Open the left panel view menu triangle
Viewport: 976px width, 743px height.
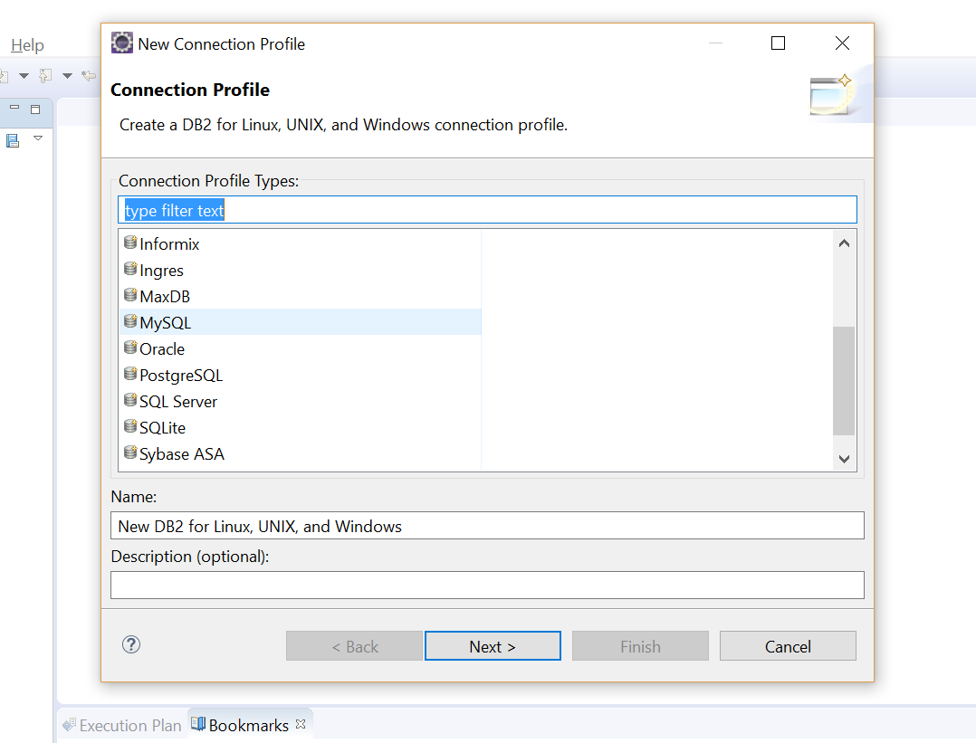[x=38, y=138]
